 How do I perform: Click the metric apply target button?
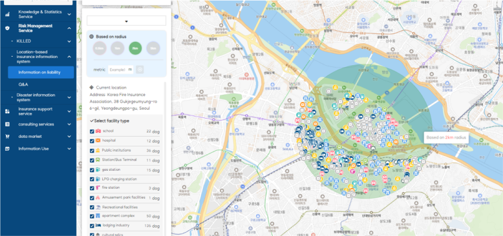pyautogui.click(x=140, y=70)
